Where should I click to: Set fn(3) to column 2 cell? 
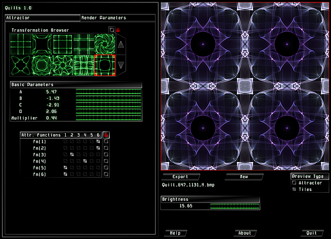tap(72, 154)
